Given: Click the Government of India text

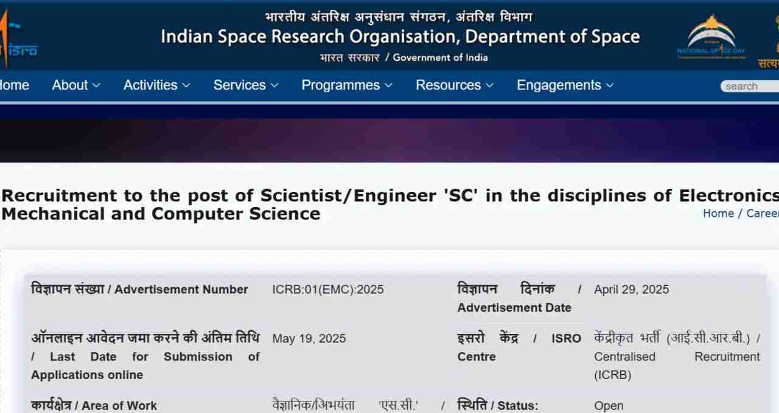Looking at the screenshot, I should click(440, 58).
